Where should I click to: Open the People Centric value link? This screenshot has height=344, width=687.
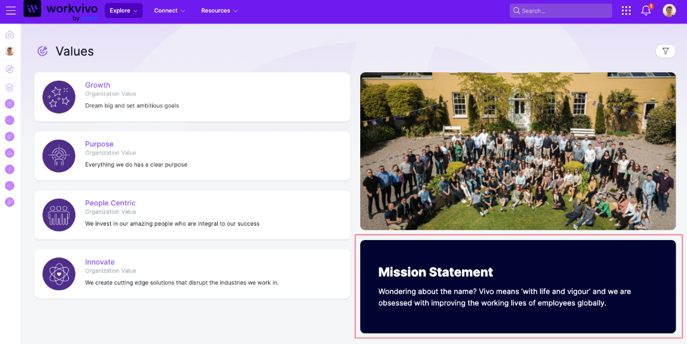110,203
